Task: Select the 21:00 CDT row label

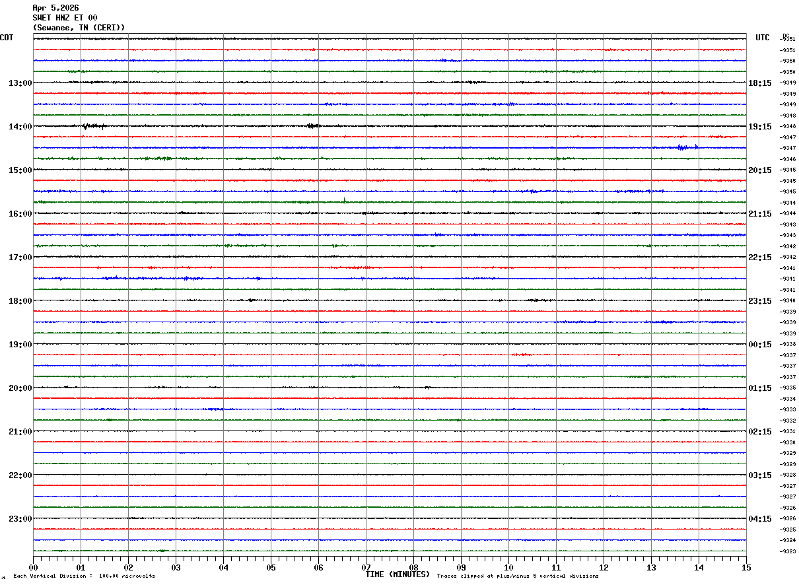Action: click(20, 432)
